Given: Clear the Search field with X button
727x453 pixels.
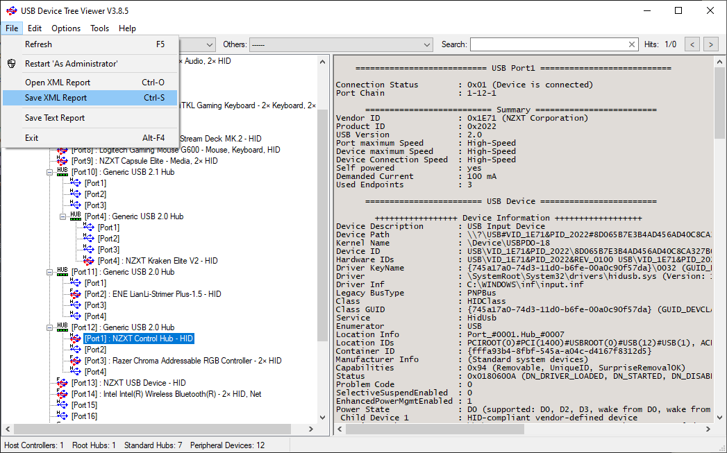Looking at the screenshot, I should pyautogui.click(x=632, y=44).
